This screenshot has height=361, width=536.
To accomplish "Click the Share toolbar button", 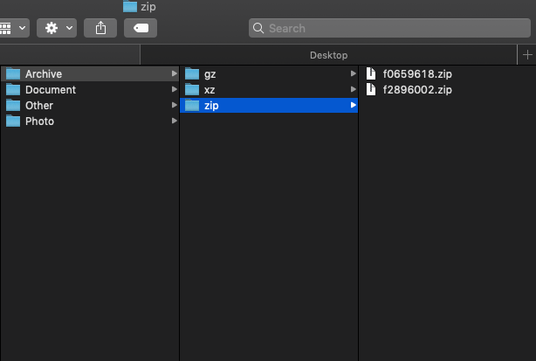I will tap(100, 28).
